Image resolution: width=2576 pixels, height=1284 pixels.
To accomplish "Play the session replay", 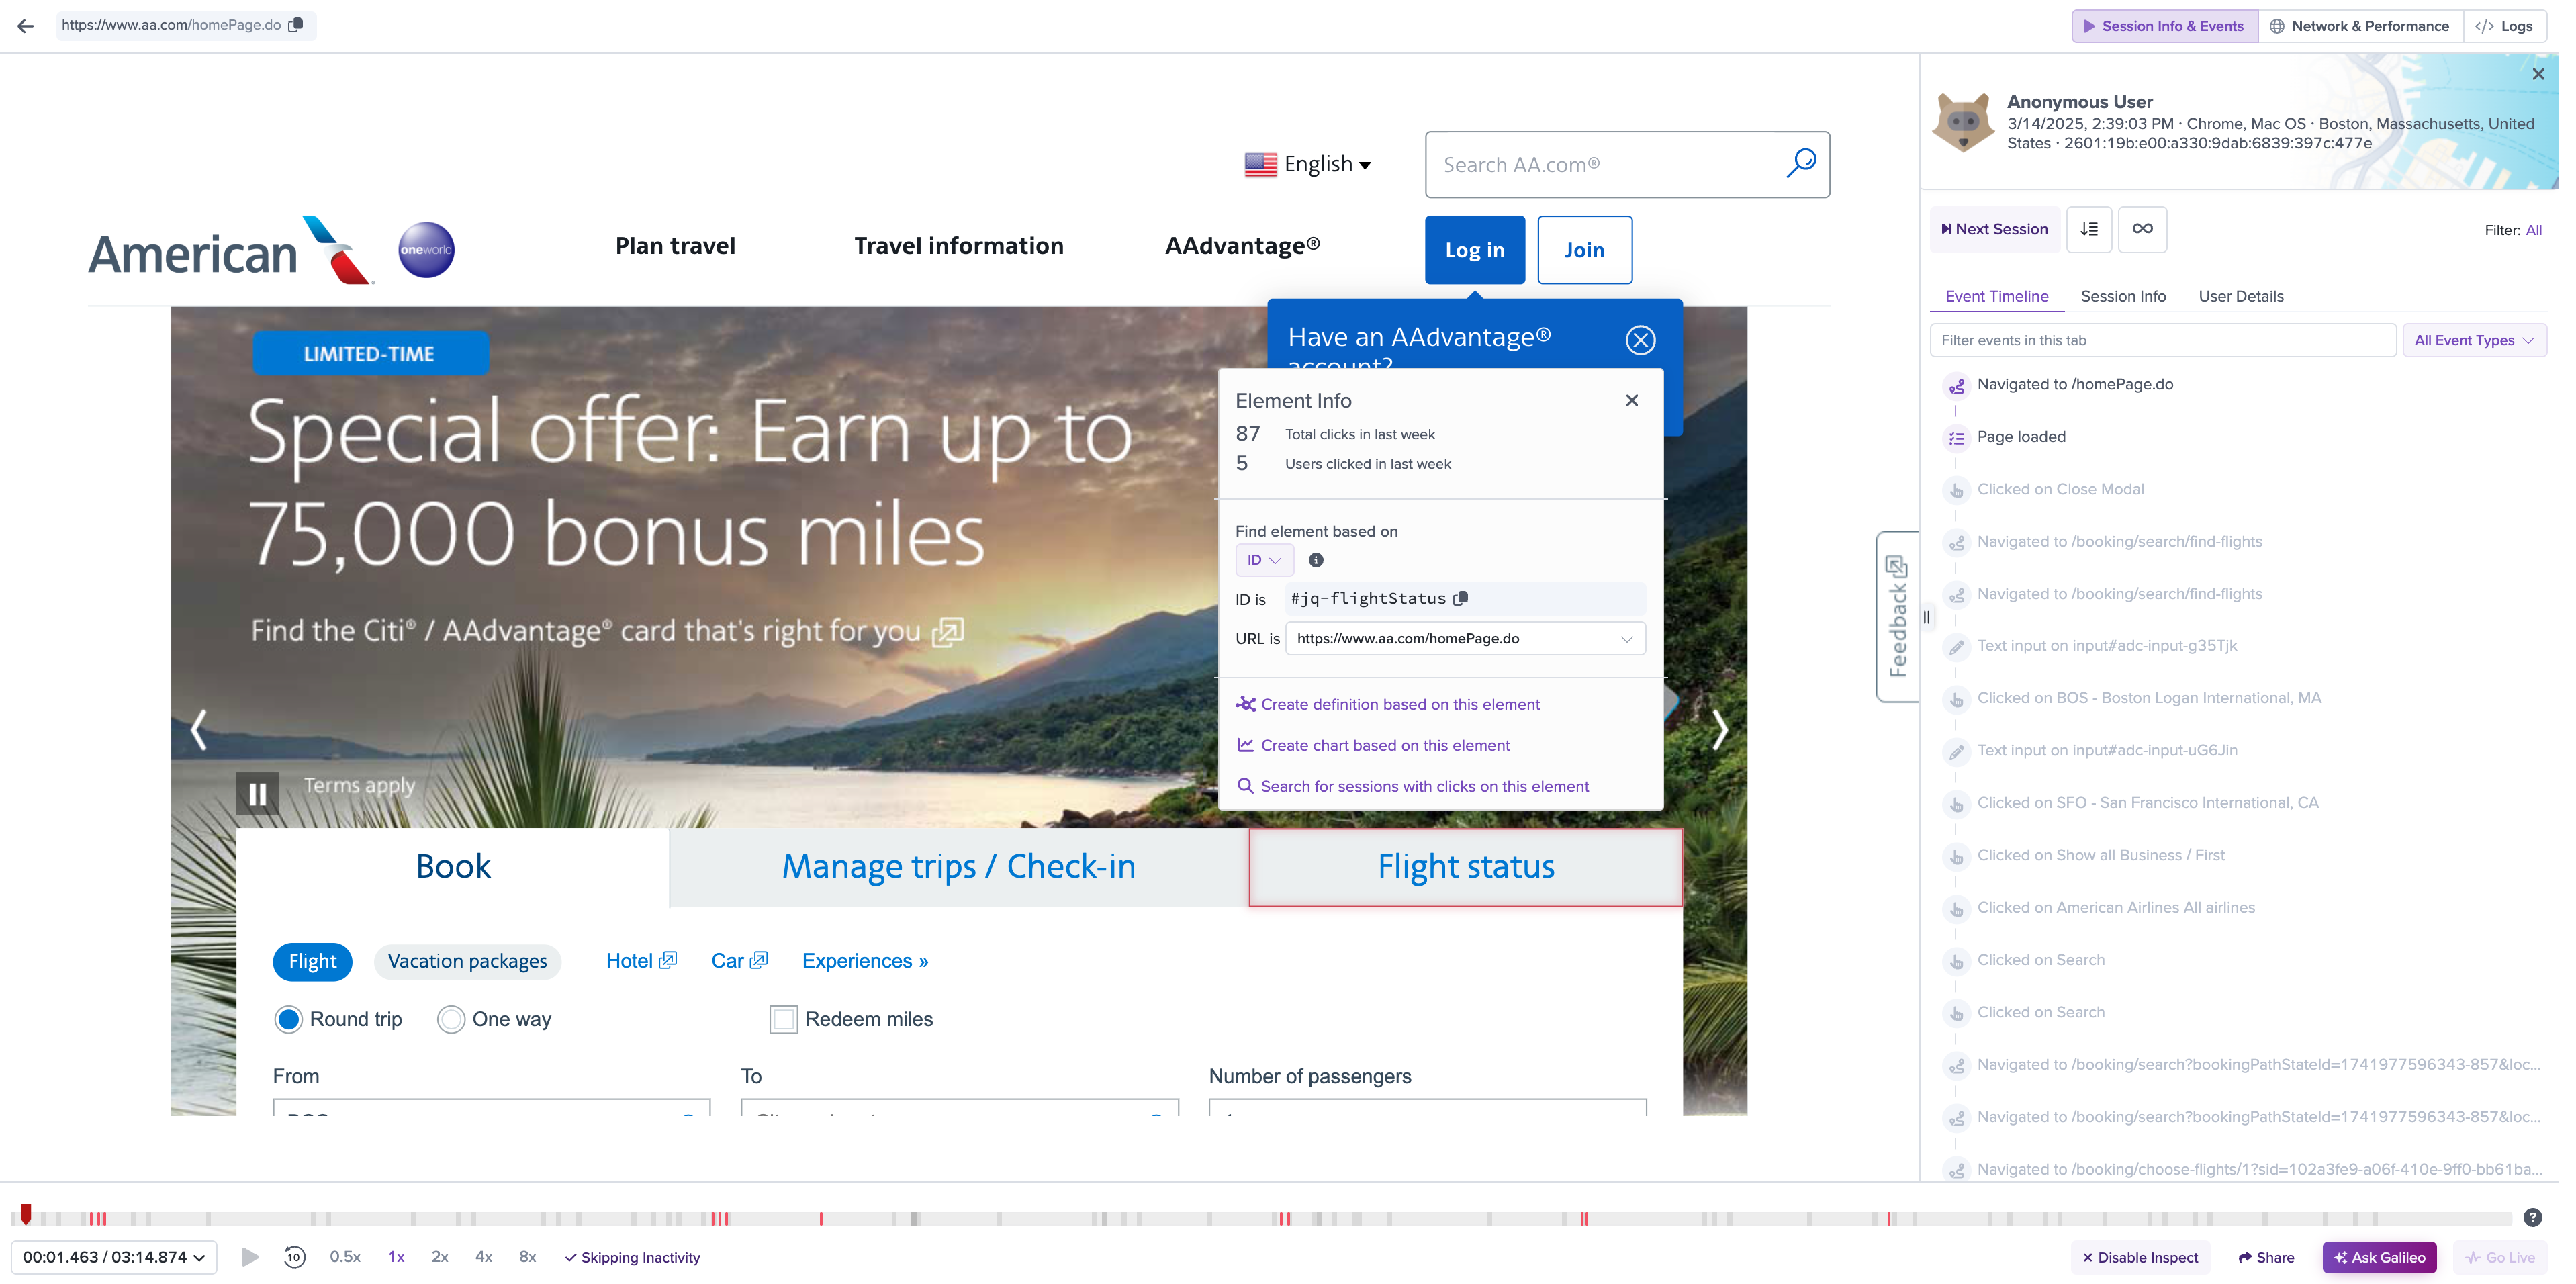I will [250, 1257].
